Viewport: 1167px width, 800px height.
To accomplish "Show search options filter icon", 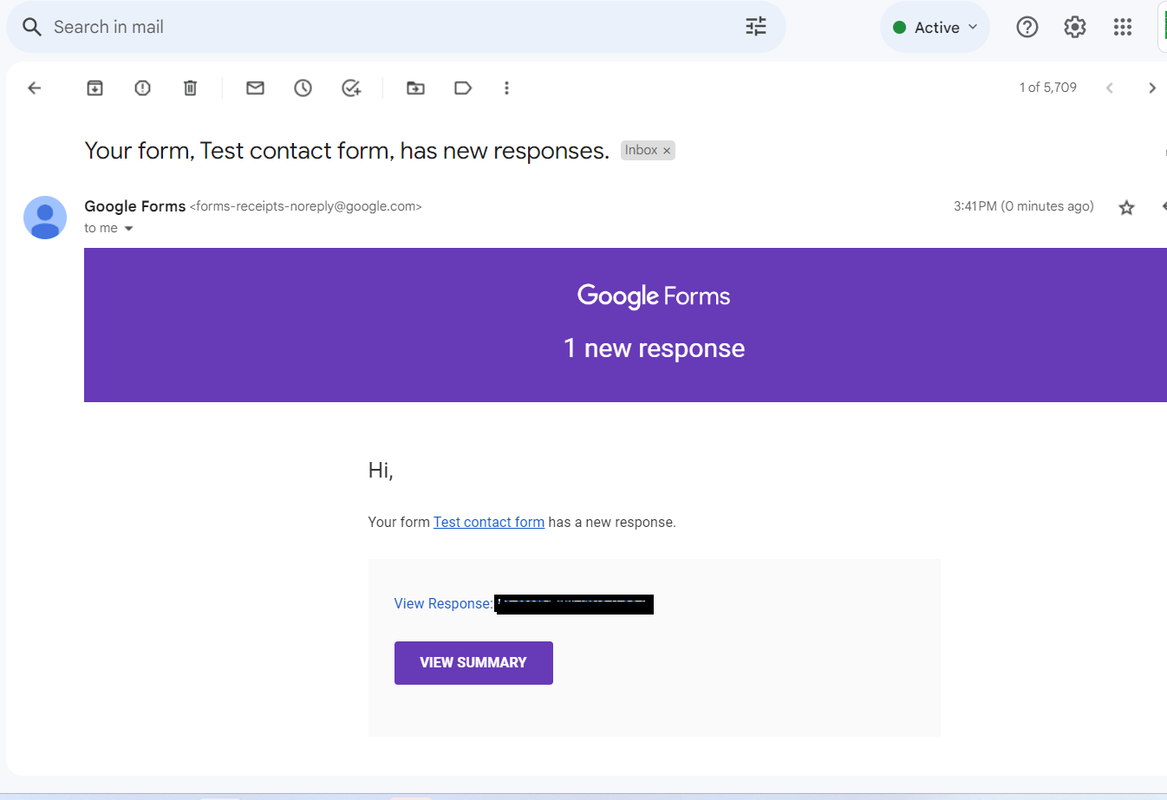I will pos(756,27).
